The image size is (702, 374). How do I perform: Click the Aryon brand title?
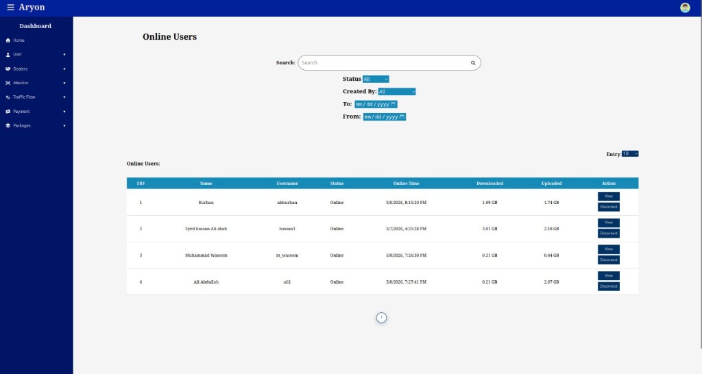32,7
